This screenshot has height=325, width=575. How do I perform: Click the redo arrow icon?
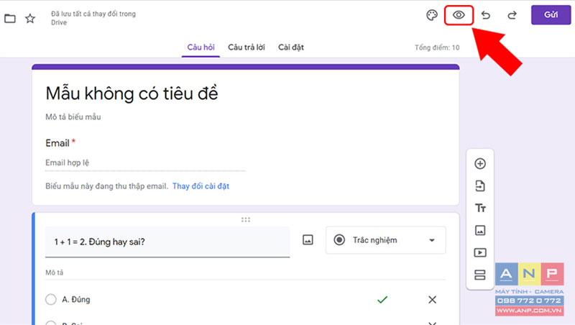(x=512, y=15)
